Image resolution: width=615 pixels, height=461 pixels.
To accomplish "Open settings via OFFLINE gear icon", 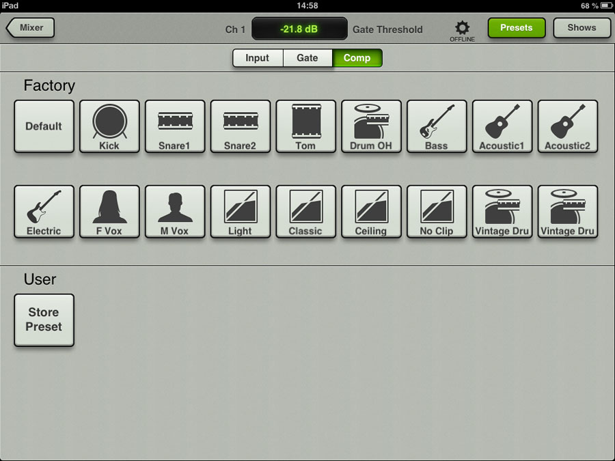I will [x=462, y=31].
